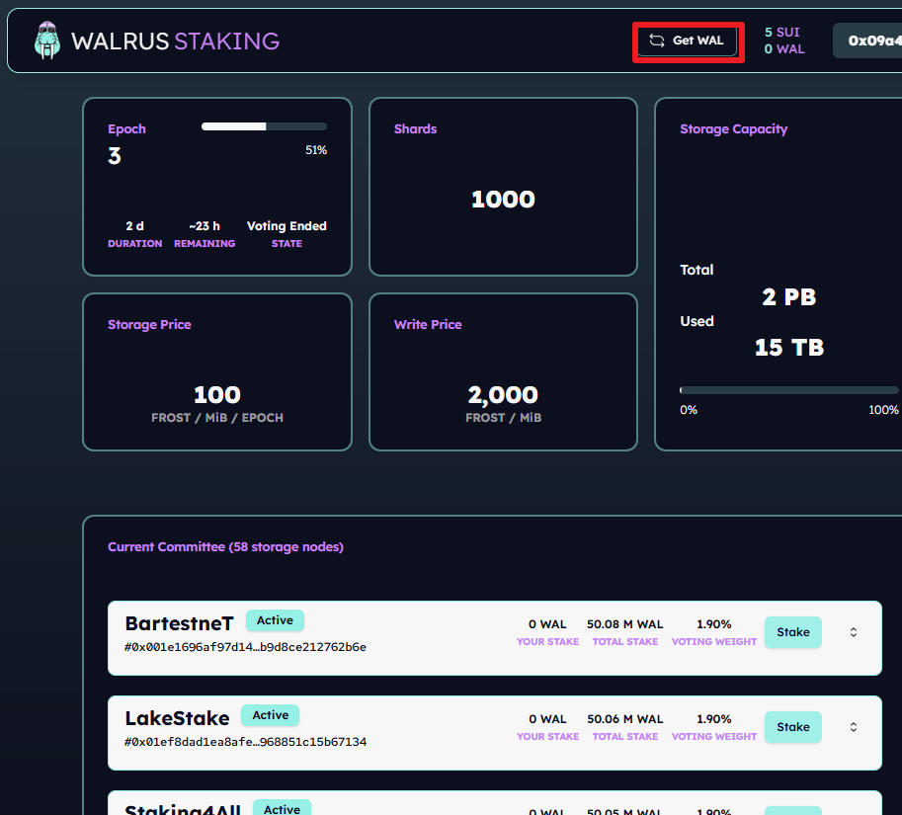Screen dimensions: 902x815
Task: Click the 2 PB total capacity
Action: point(788,297)
